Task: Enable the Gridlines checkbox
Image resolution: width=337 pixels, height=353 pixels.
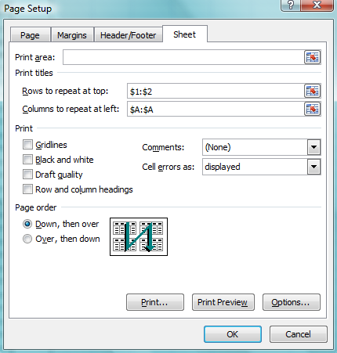Action: pos(27,145)
